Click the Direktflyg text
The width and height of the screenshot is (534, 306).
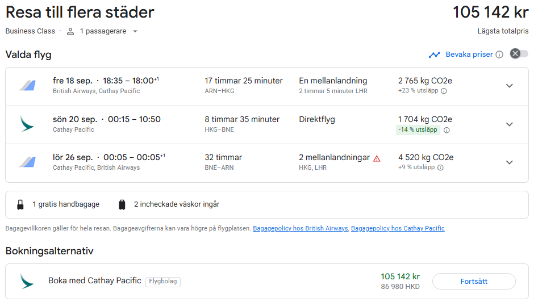click(317, 119)
